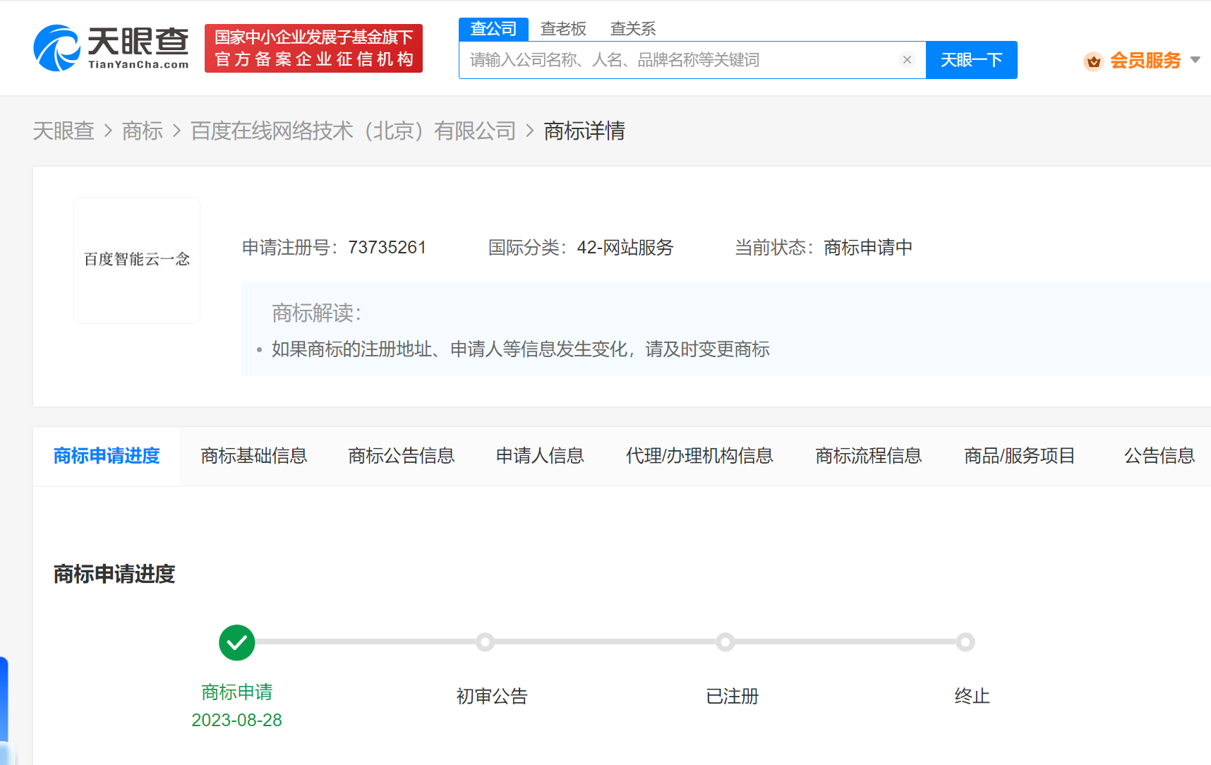The width and height of the screenshot is (1211, 765).
Task: Open the red 国家中小企业发展子基金 banner
Action: click(x=313, y=48)
